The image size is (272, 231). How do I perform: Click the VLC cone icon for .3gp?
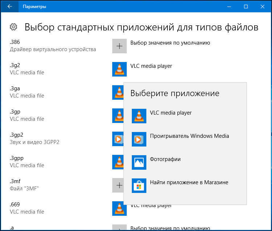click(x=118, y=116)
